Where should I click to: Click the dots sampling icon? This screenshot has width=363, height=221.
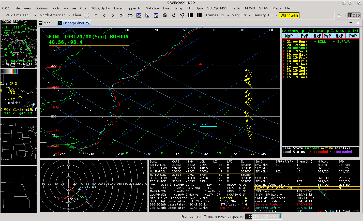pyautogui.click(x=173, y=15)
